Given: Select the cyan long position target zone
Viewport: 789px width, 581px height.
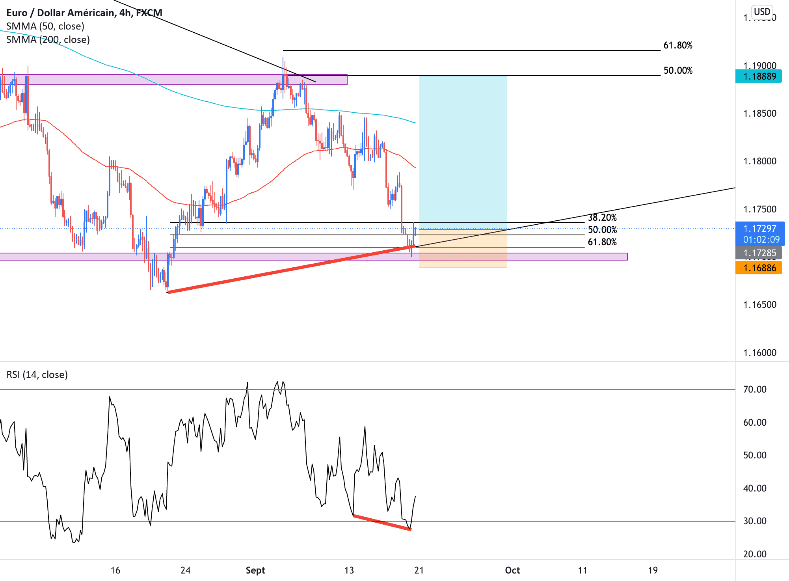Looking at the screenshot, I should (x=463, y=152).
